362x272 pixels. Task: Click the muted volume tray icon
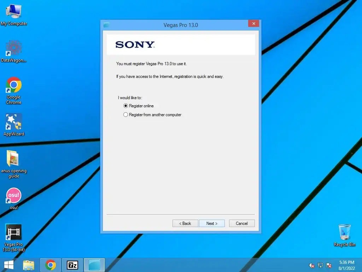312,265
